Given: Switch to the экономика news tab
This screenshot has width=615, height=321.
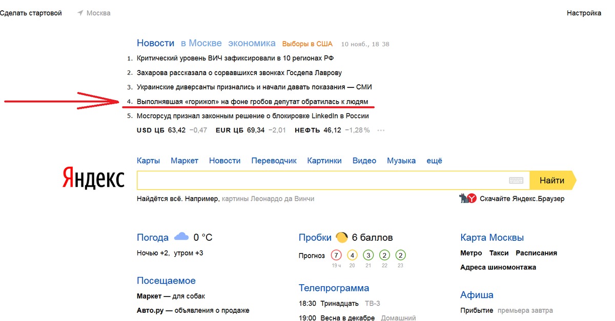Looking at the screenshot, I should coord(252,43).
